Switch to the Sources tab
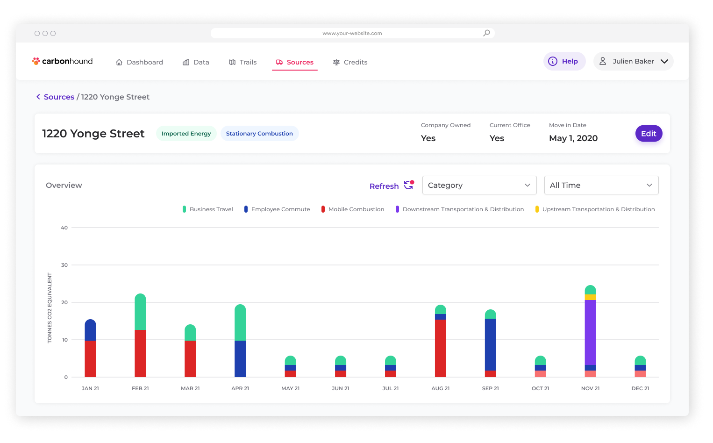713x443 pixels. [x=295, y=62]
